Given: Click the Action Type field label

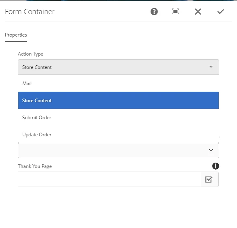Looking at the screenshot, I should pyautogui.click(x=30, y=54).
